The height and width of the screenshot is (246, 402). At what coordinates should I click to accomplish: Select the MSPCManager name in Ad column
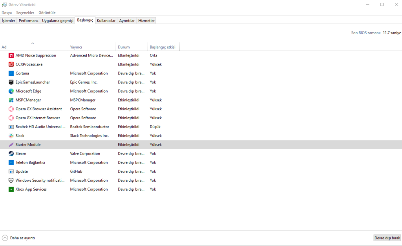coord(28,100)
